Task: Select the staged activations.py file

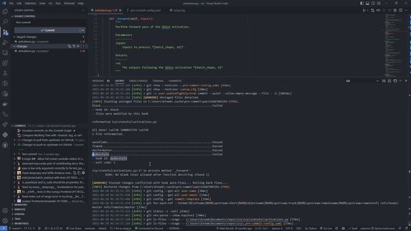Action: (50, 42)
